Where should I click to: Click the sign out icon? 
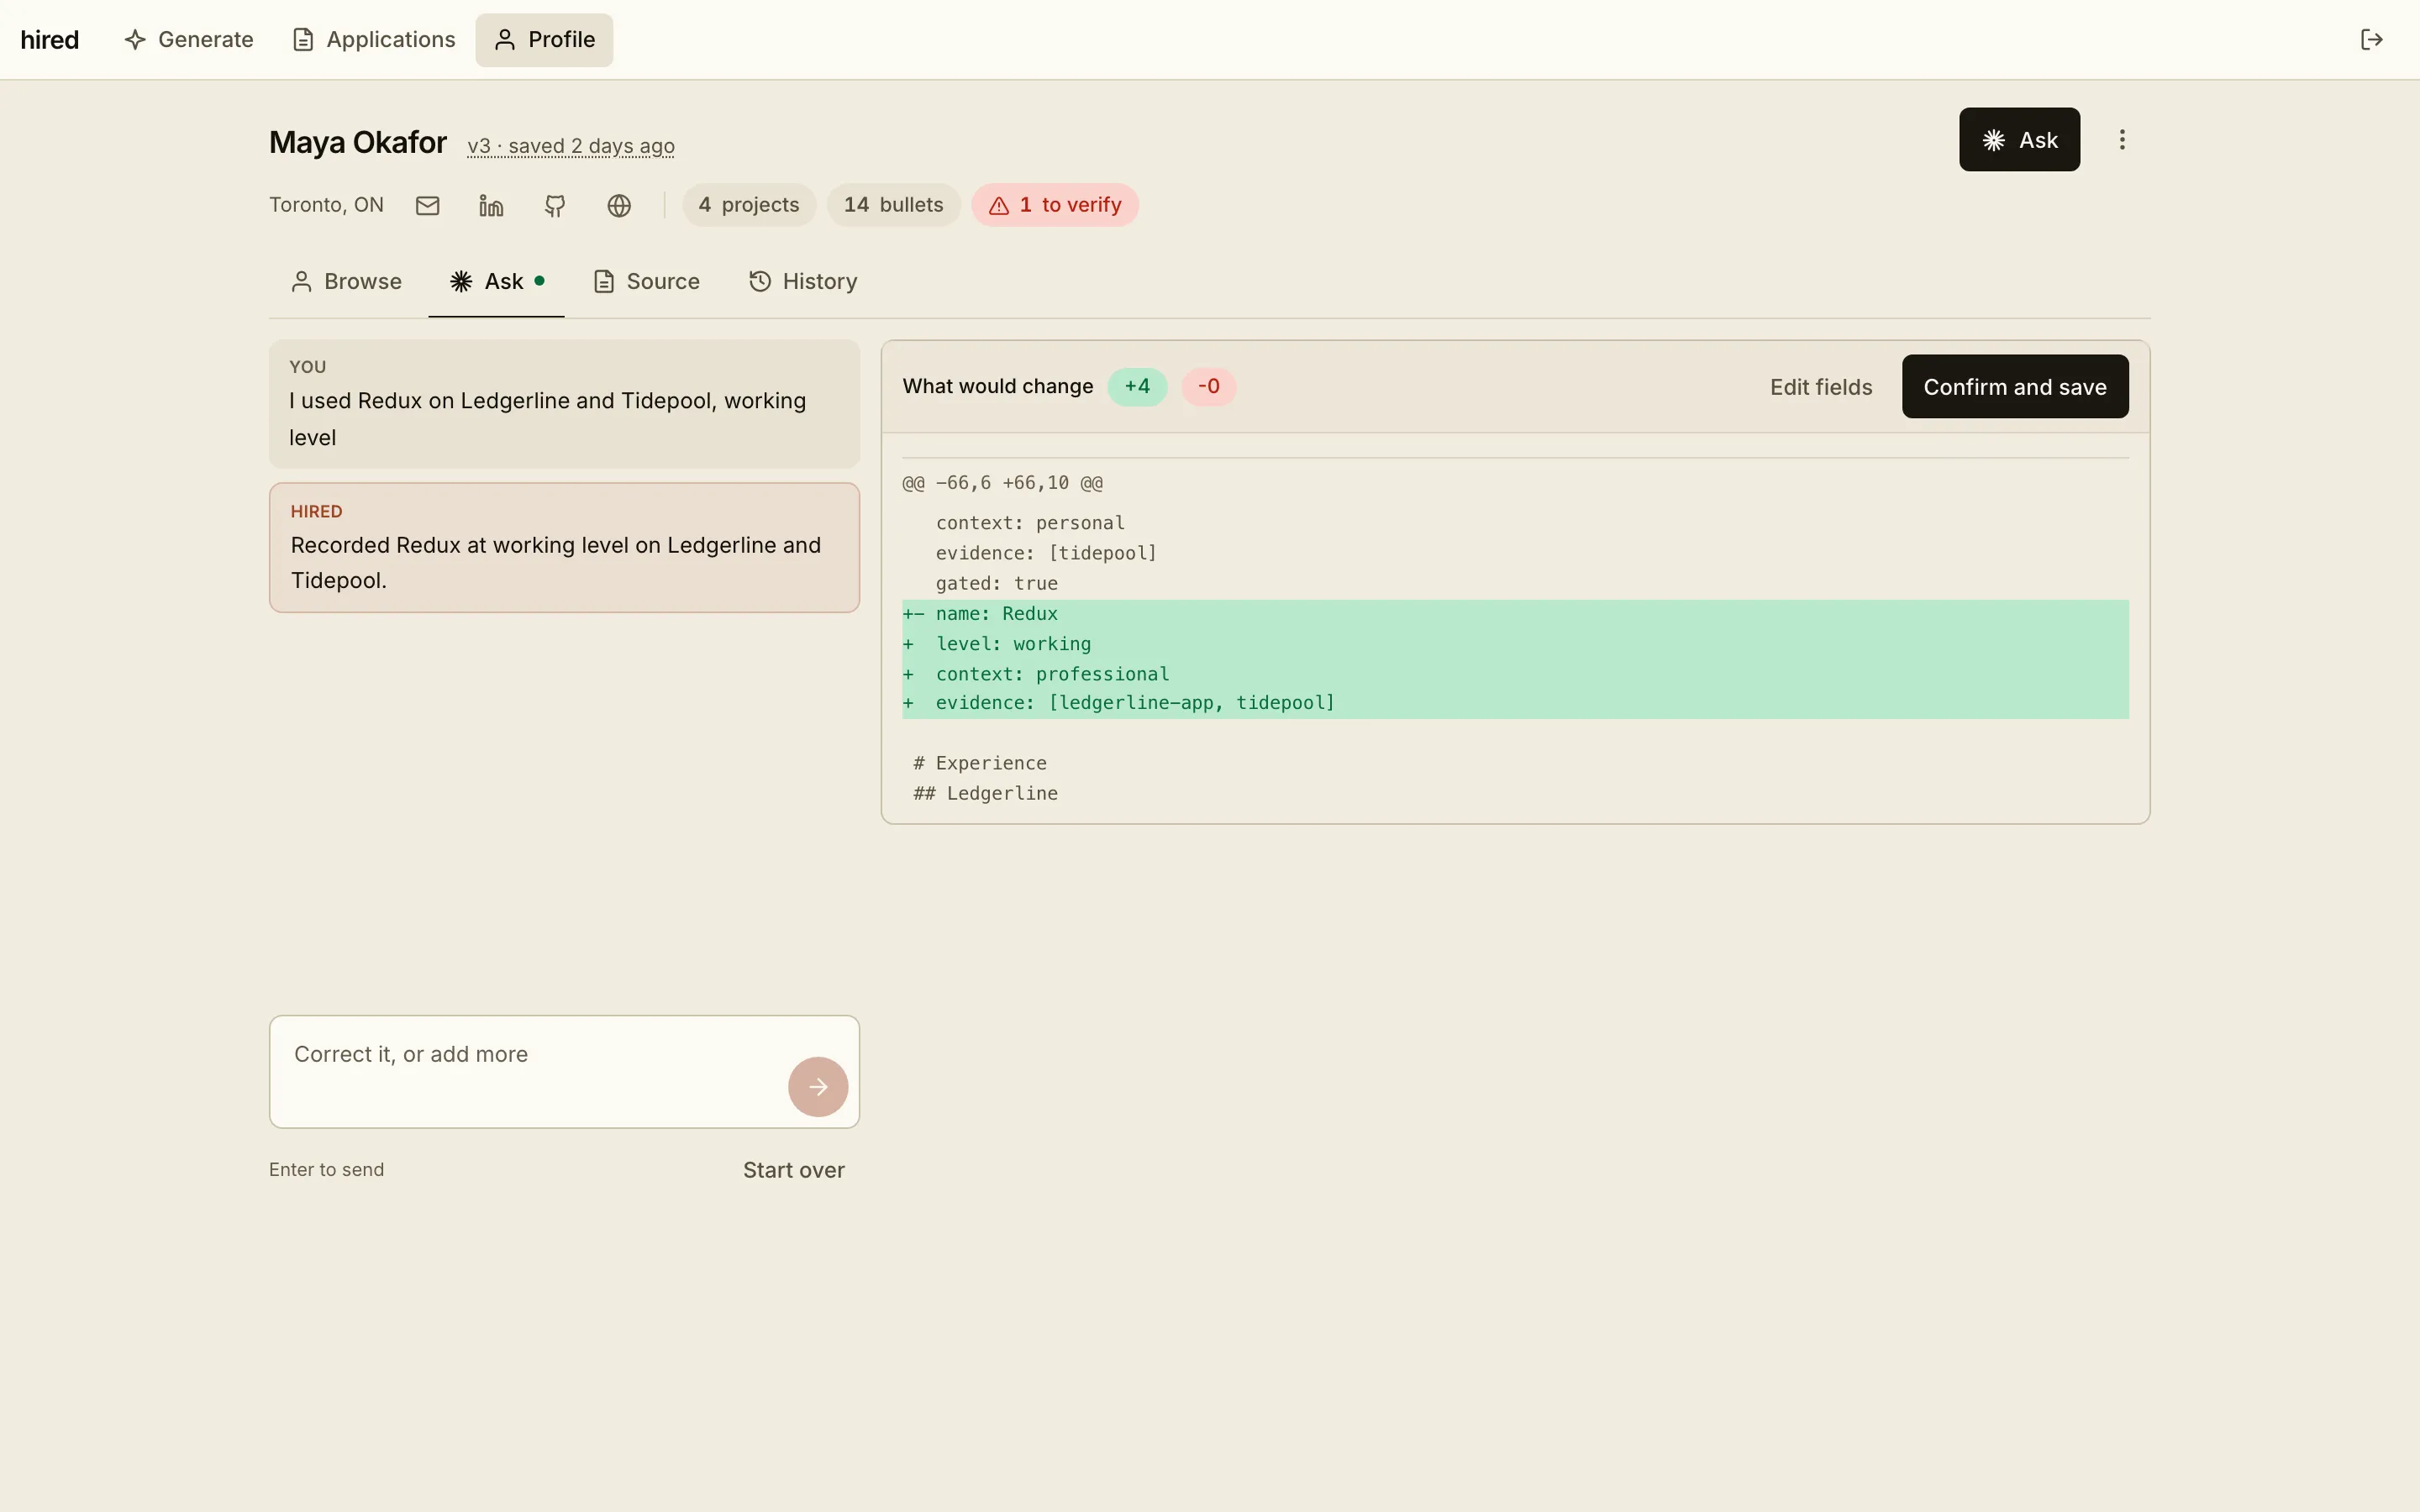2372,40
